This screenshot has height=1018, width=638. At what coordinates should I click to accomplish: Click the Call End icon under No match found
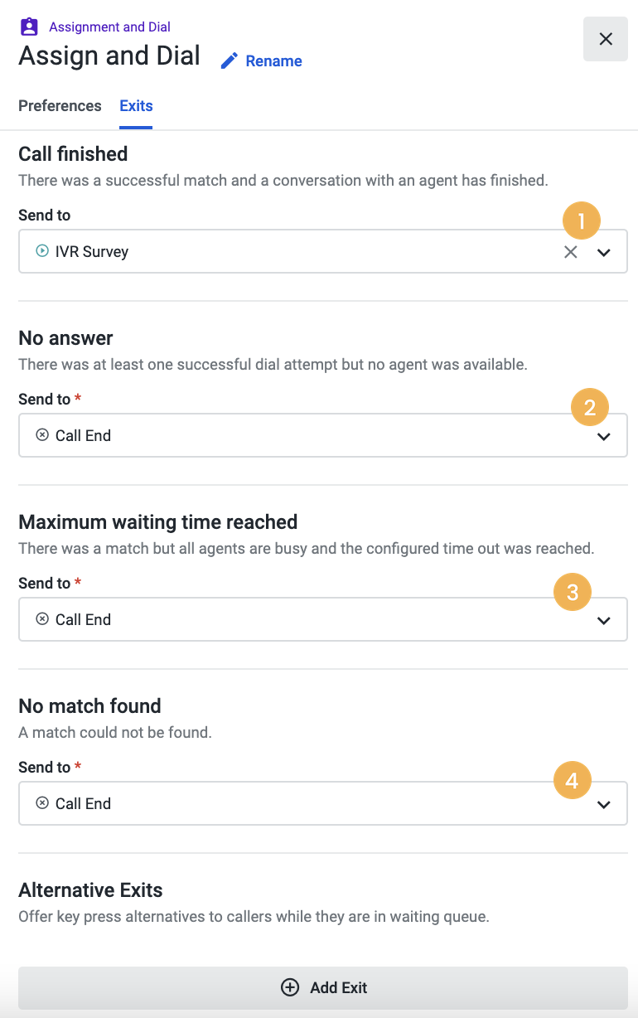point(42,803)
